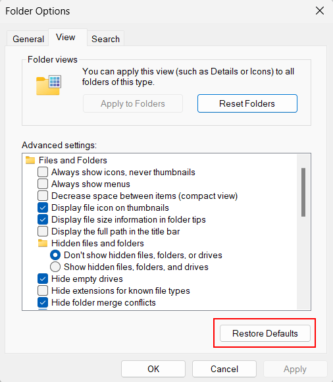Select the View tab
333x382 pixels.
67,38
